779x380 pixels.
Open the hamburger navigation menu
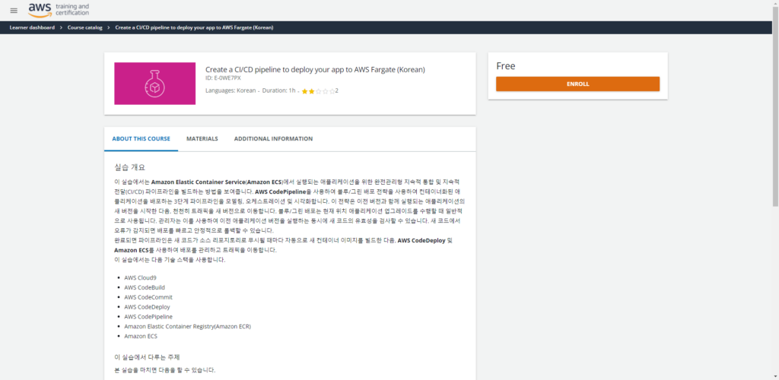pyautogui.click(x=14, y=11)
